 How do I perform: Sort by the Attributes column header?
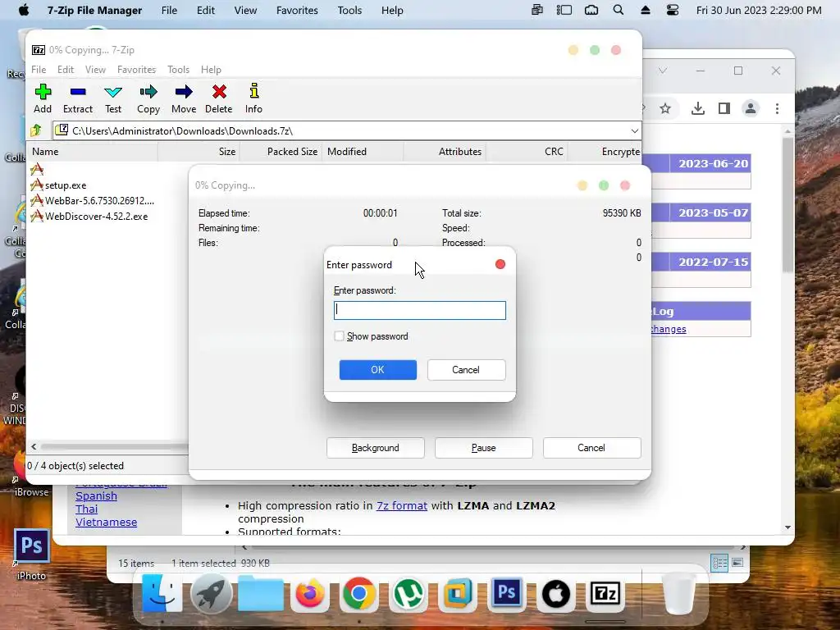click(x=445, y=152)
